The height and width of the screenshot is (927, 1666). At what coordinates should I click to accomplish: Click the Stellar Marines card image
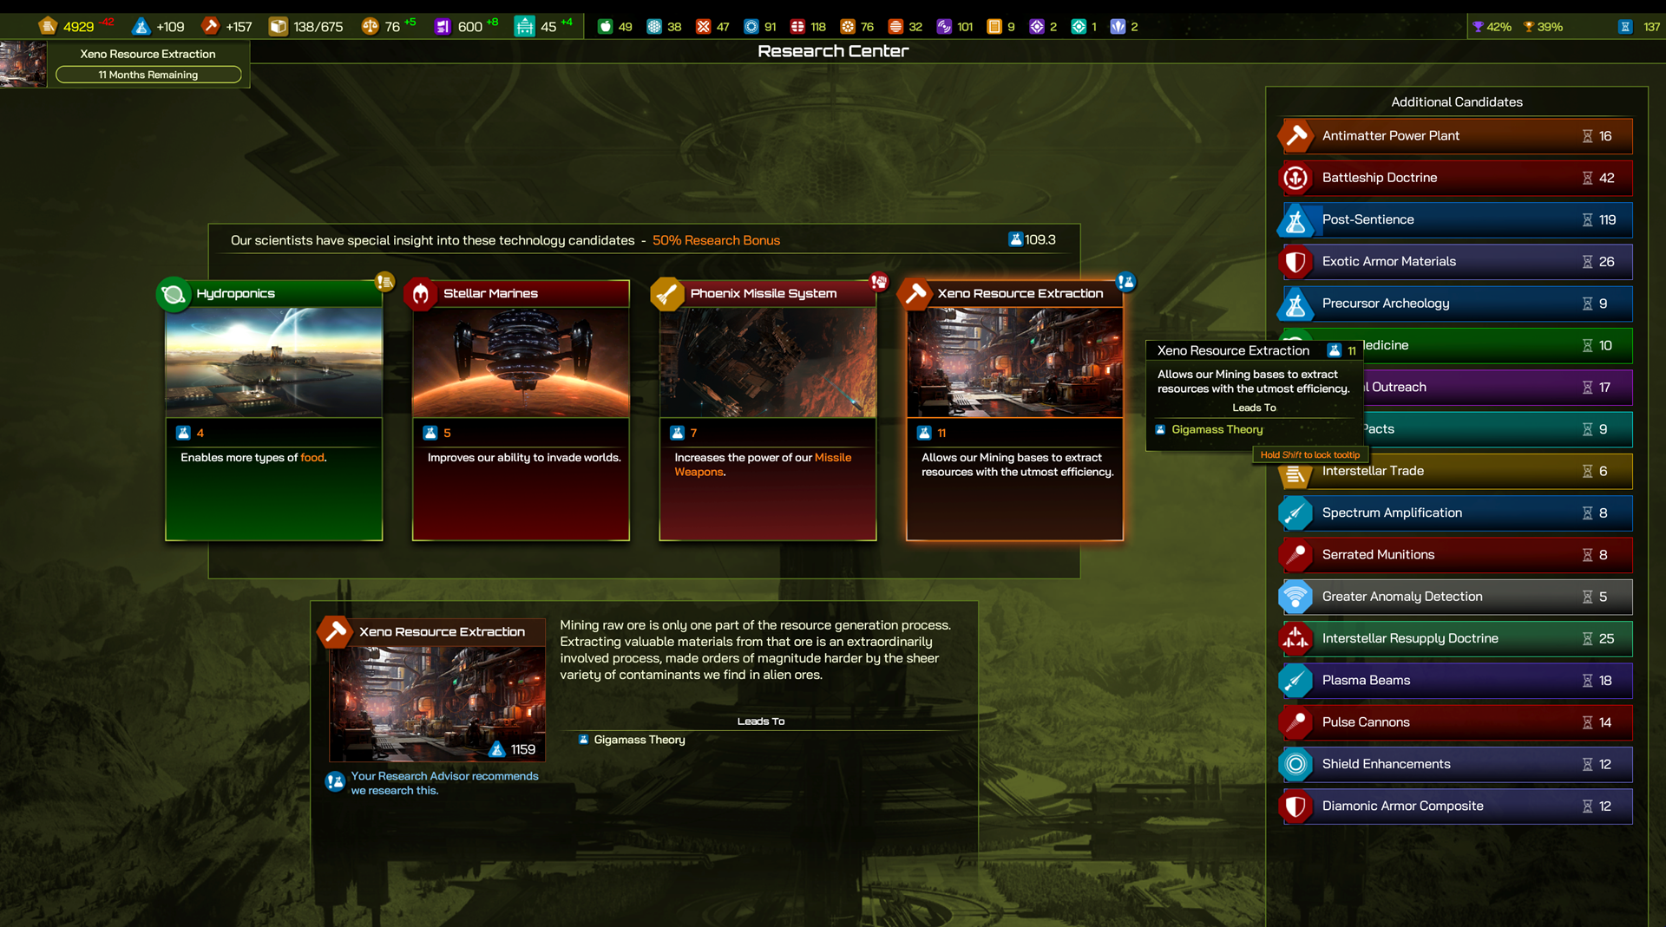[521, 362]
